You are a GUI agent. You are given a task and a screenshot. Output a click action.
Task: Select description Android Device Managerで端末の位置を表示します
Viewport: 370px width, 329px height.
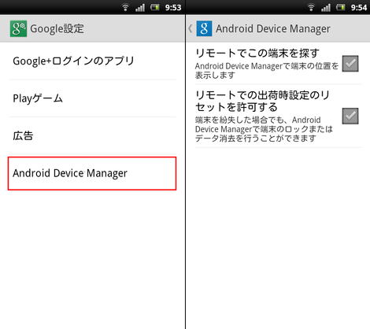coord(267,70)
